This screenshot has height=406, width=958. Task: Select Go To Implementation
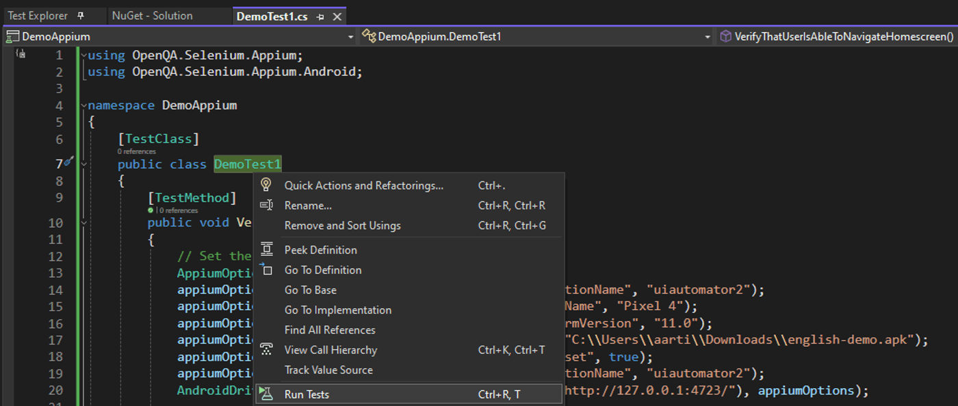[x=408, y=309]
